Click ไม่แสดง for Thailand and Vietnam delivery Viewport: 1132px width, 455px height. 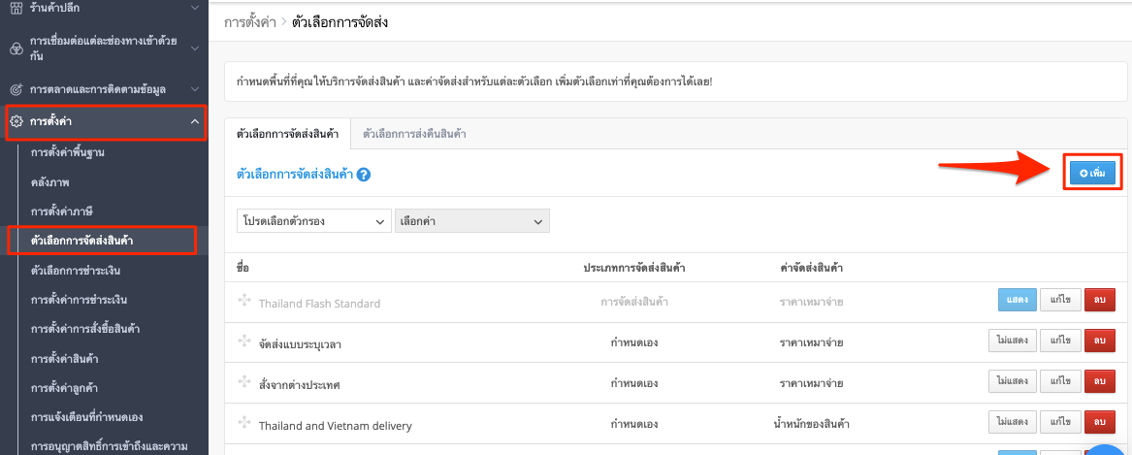click(x=1012, y=421)
